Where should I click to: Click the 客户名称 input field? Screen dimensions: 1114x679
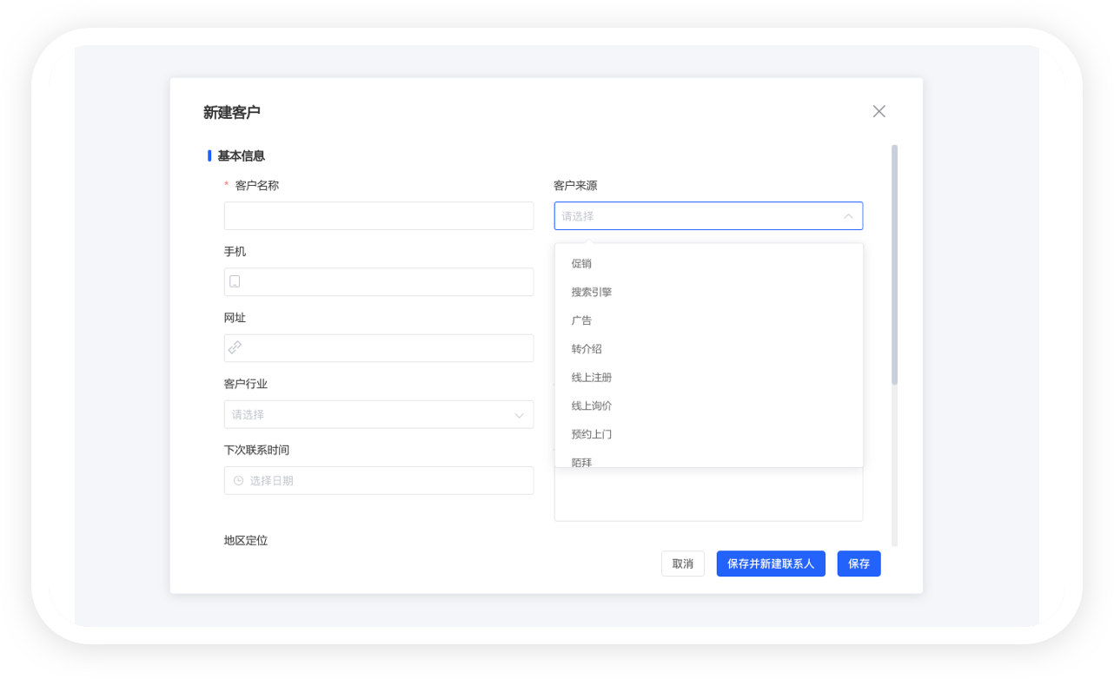(x=379, y=216)
